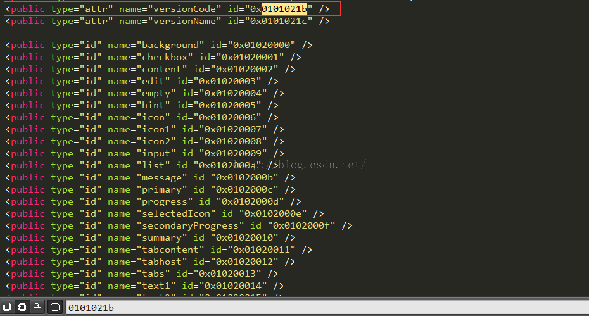Screen dimensions: 589x316
Task: Click the name "icon2" in the code
Action: [156, 141]
